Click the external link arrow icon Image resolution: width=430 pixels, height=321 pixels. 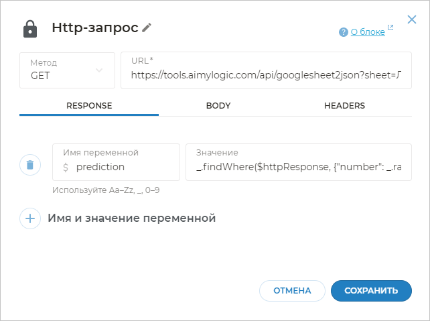point(390,28)
